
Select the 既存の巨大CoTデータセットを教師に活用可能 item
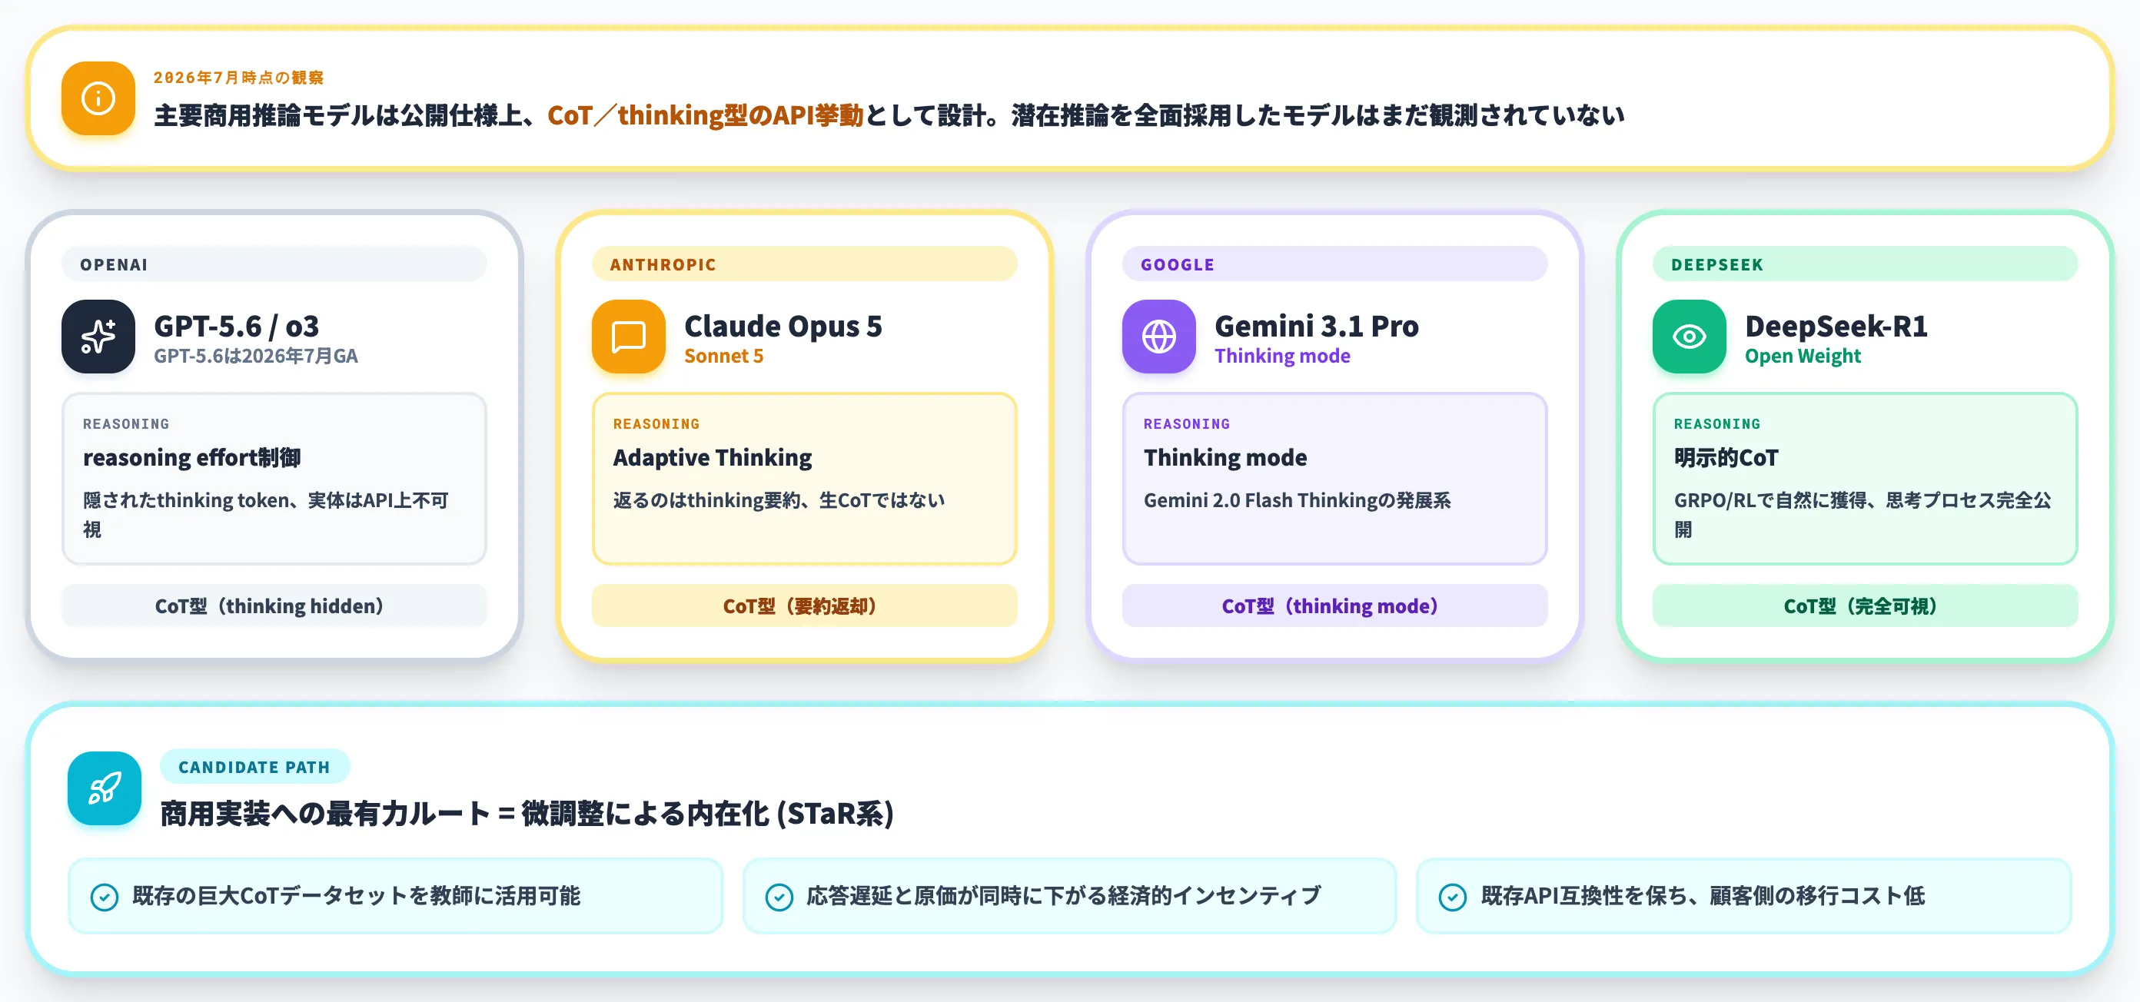(x=395, y=897)
